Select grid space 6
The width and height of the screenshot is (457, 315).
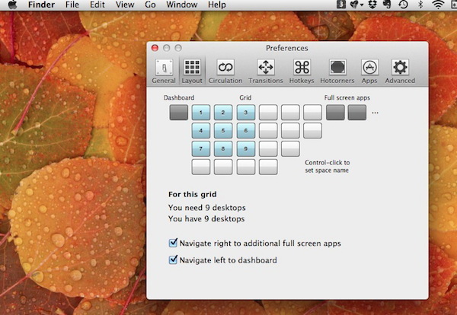(x=246, y=130)
